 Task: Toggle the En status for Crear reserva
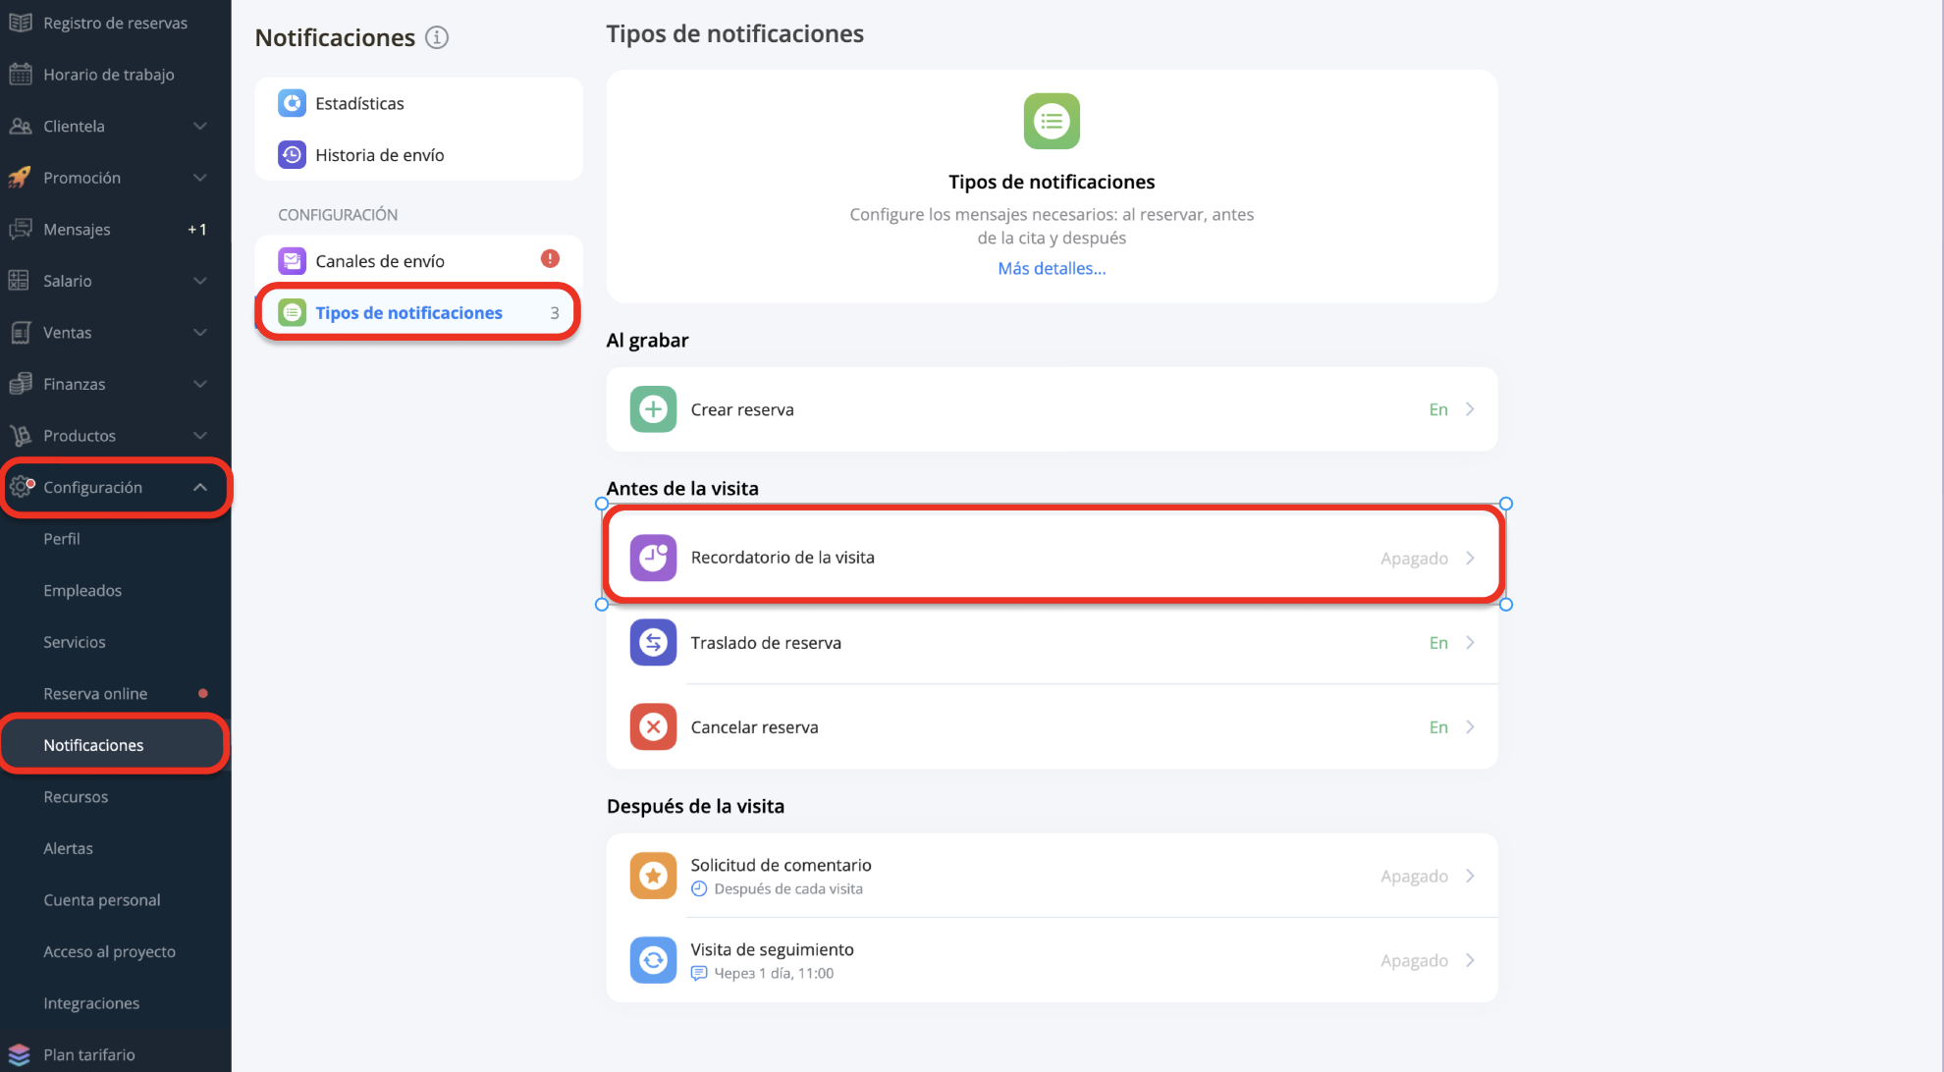click(x=1438, y=409)
